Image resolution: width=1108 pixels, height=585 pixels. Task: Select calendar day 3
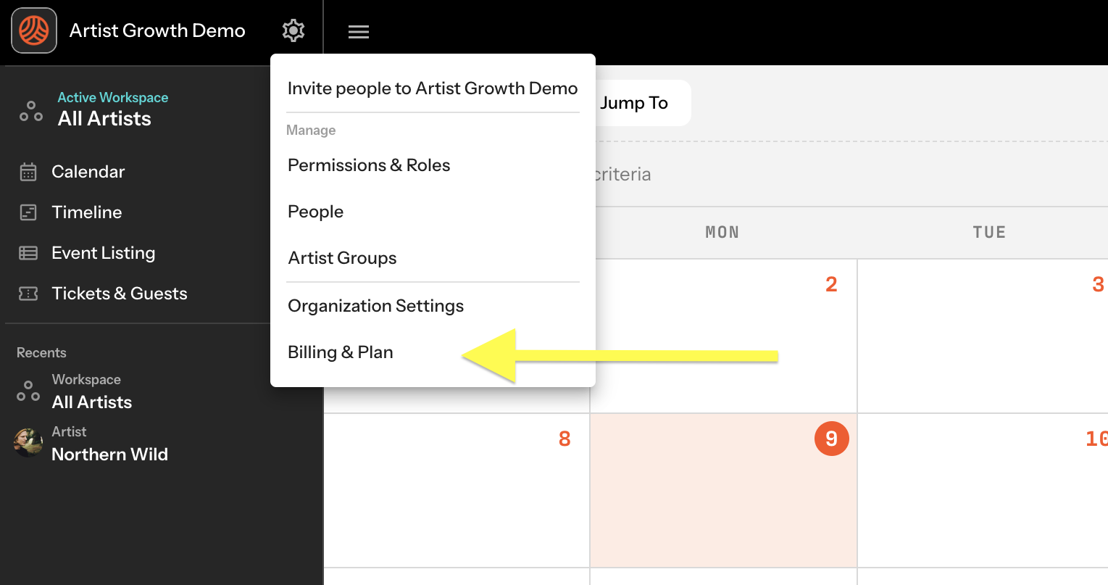[x=1099, y=284]
